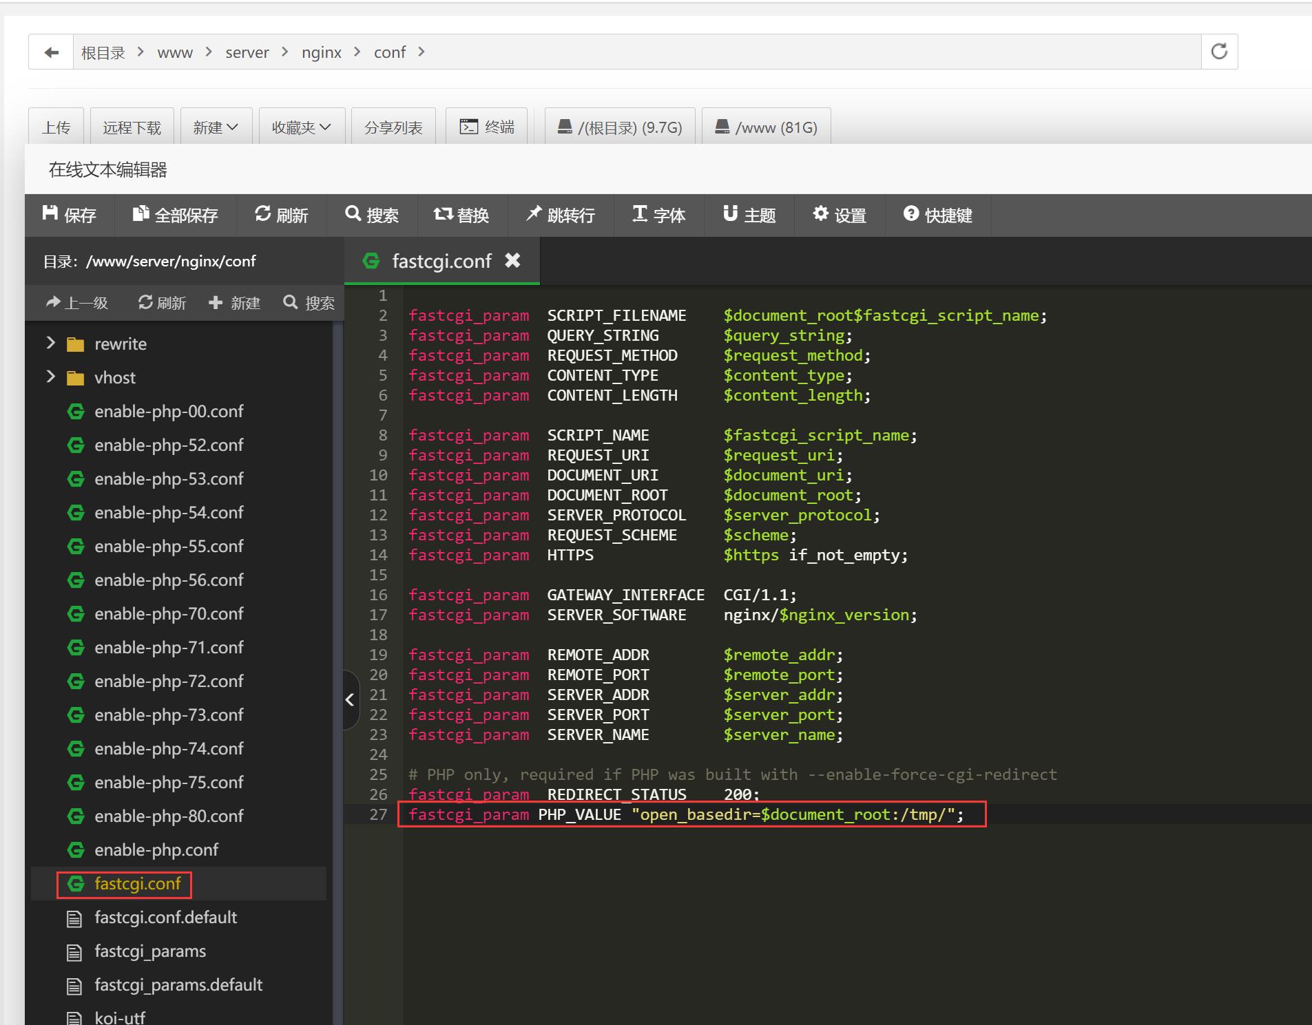The image size is (1312, 1025).
Task: Switch to the /www (81G) disk
Action: 766,127
